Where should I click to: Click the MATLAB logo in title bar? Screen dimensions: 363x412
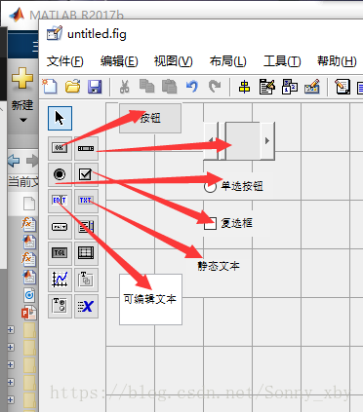click(17, 15)
